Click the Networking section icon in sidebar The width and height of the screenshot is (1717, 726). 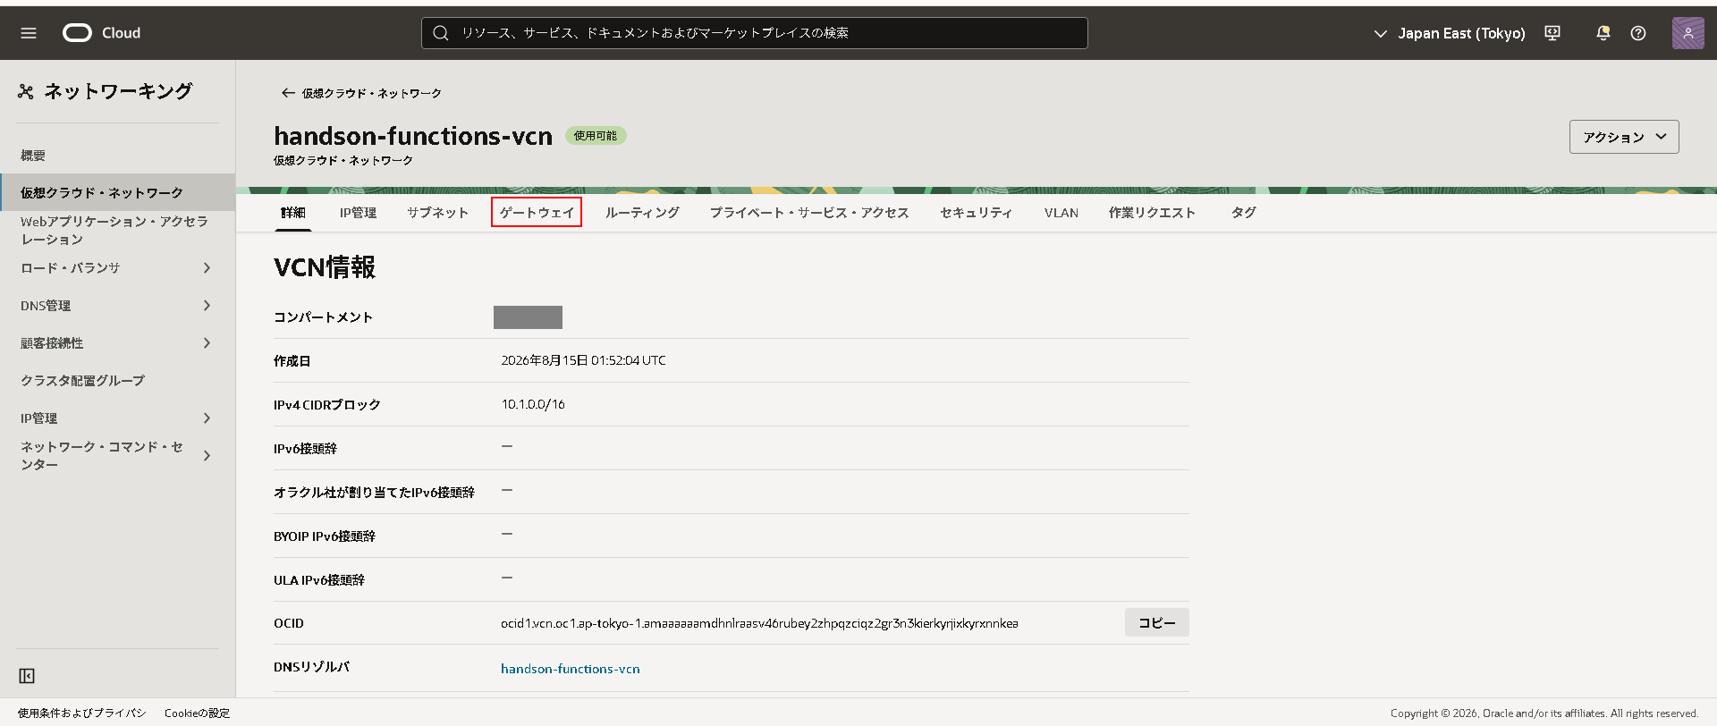pos(26,91)
